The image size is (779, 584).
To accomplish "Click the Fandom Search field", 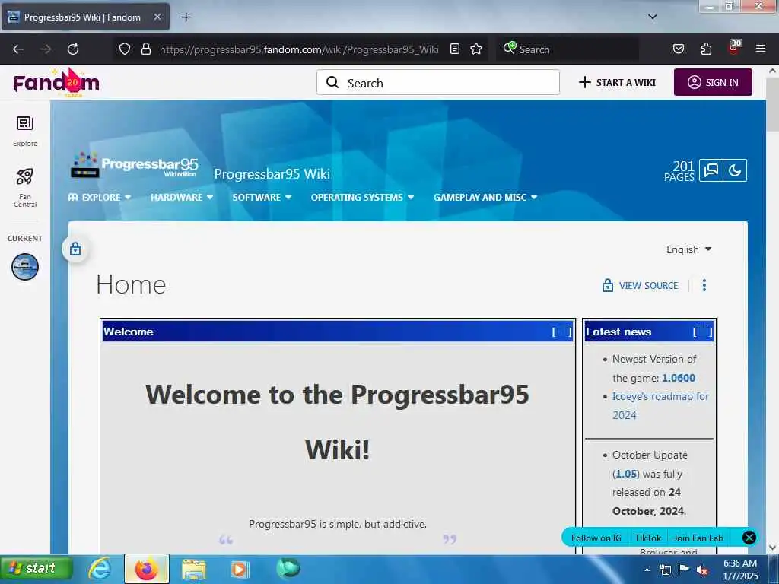I will pos(437,82).
